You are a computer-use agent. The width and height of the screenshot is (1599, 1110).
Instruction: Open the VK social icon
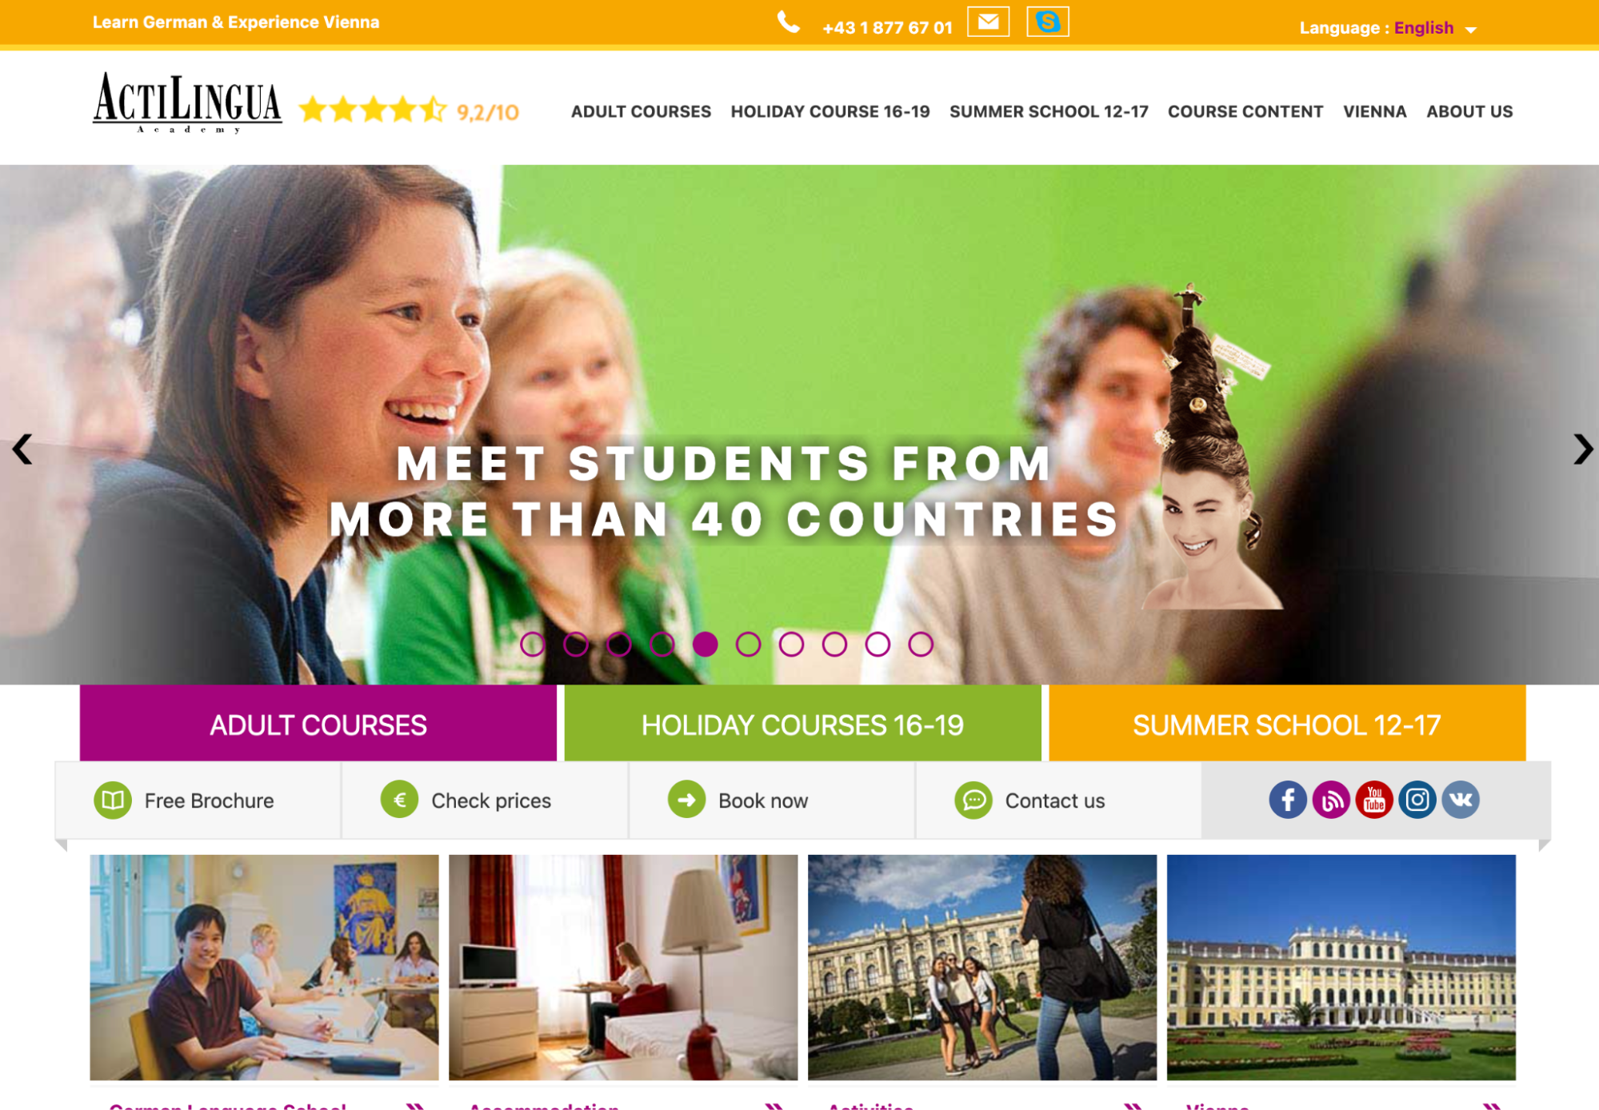(1461, 800)
